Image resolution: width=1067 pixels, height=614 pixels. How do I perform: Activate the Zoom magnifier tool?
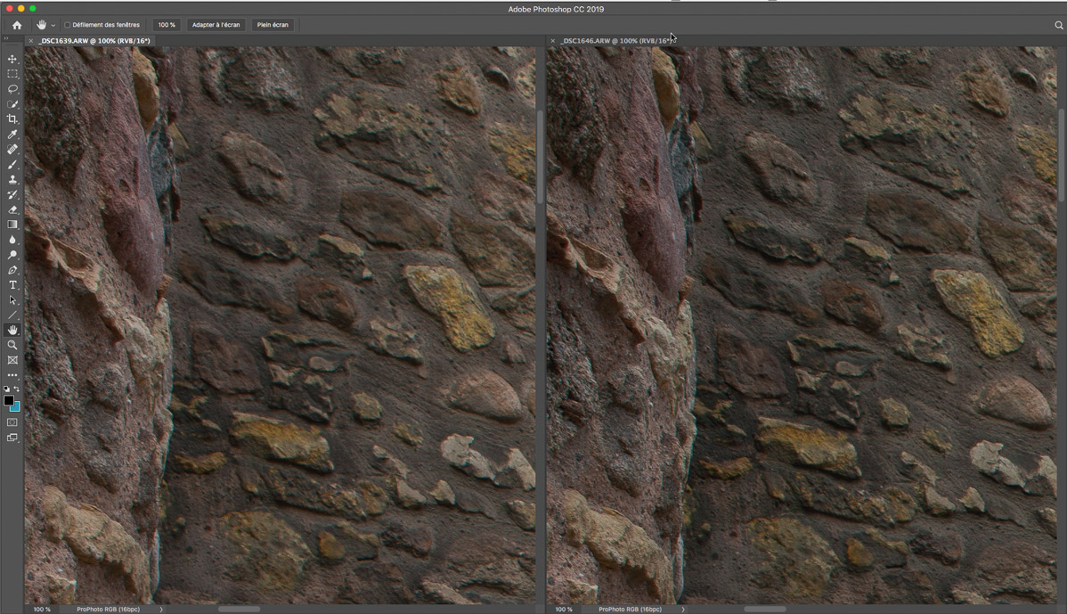click(x=12, y=345)
